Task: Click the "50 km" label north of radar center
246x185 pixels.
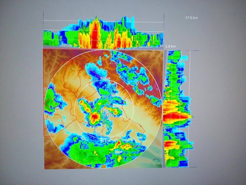Action: [105, 78]
